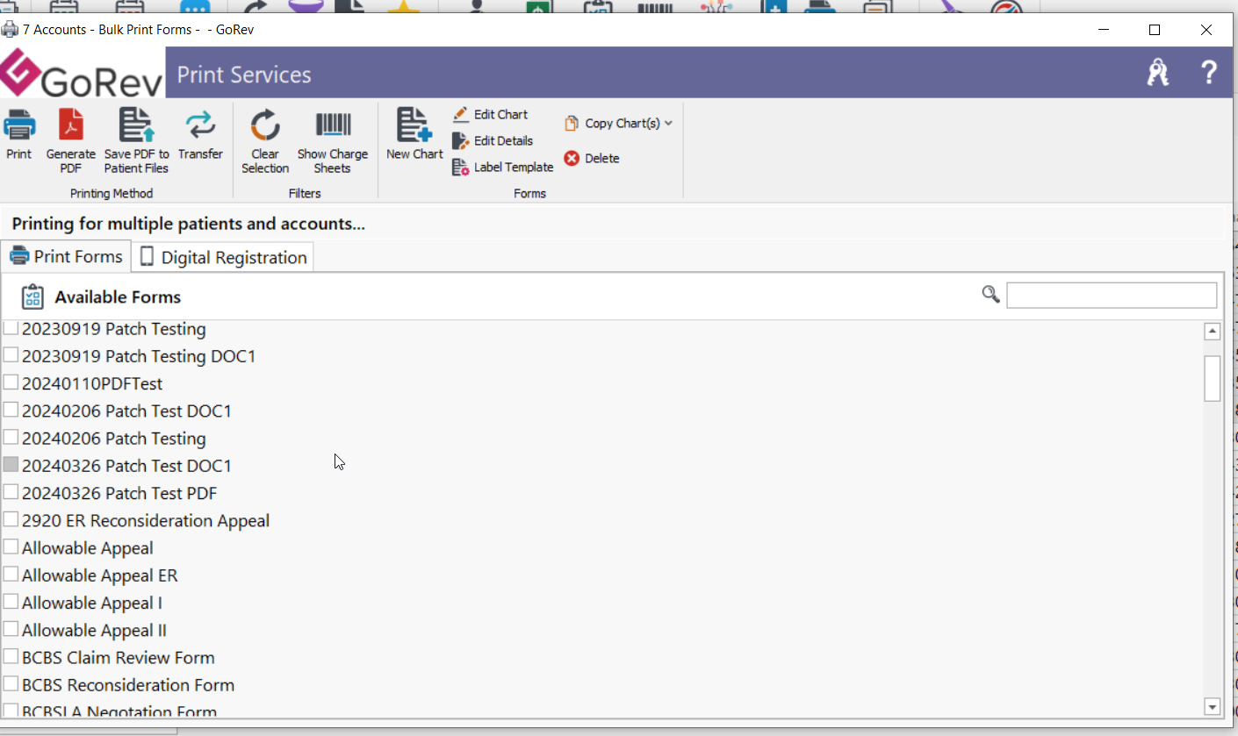1238x736 pixels.
Task: Check the 20240206 Patch Testing checkbox
Action: click(11, 437)
